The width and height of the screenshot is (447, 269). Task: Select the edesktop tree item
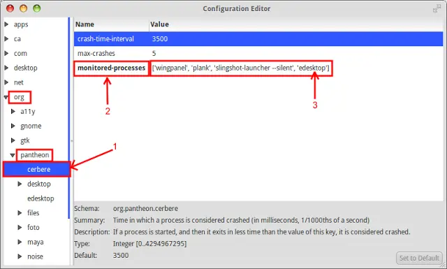(x=41, y=198)
